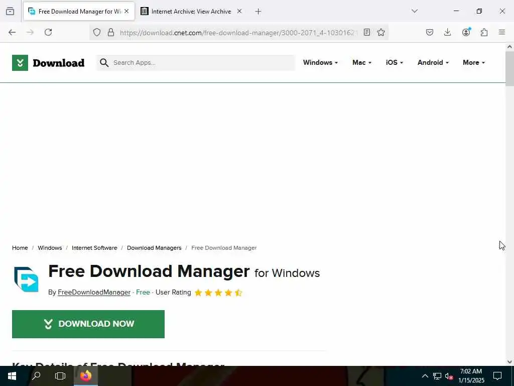Image resolution: width=514 pixels, height=386 pixels.
Task: Open the Firefox downloads panel icon
Action: point(447,32)
